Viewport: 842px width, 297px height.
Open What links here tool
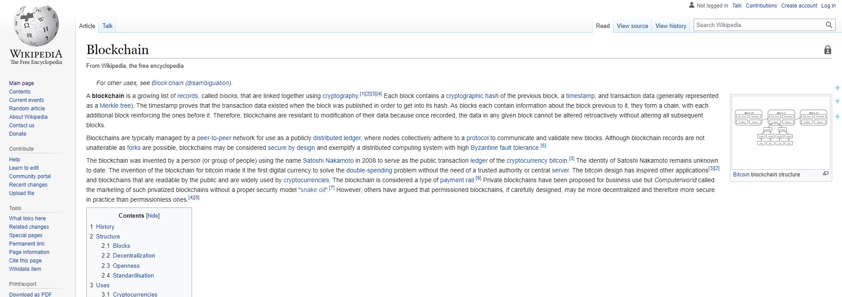pyautogui.click(x=27, y=218)
